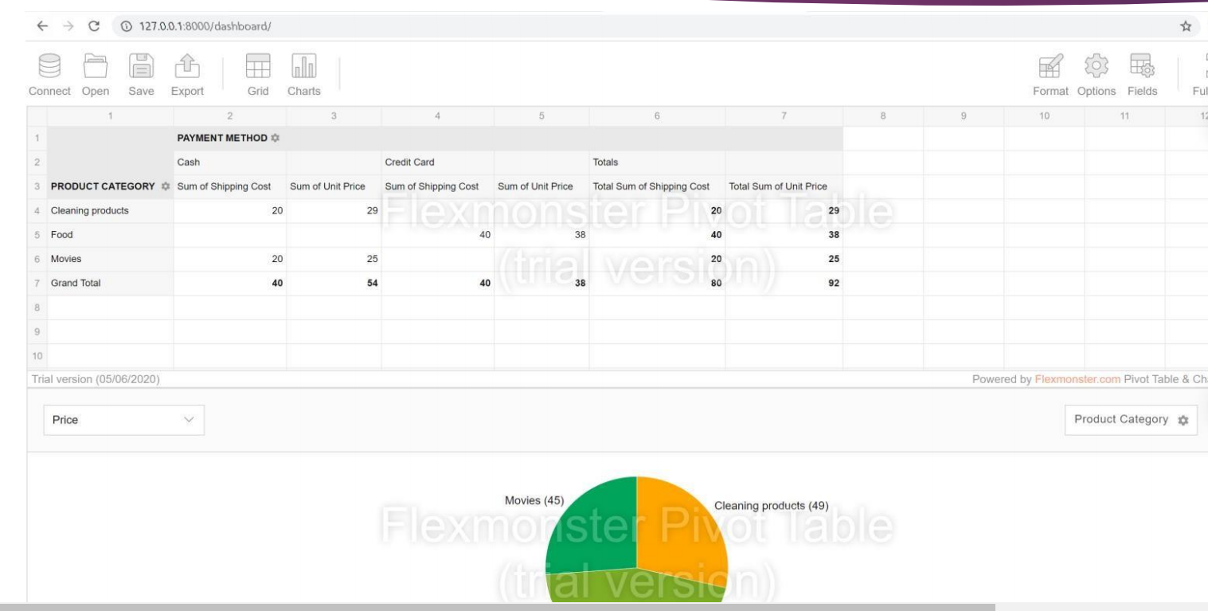
Task: Click the gear icon beside PAYMENT METHOD
Action: [x=275, y=139]
